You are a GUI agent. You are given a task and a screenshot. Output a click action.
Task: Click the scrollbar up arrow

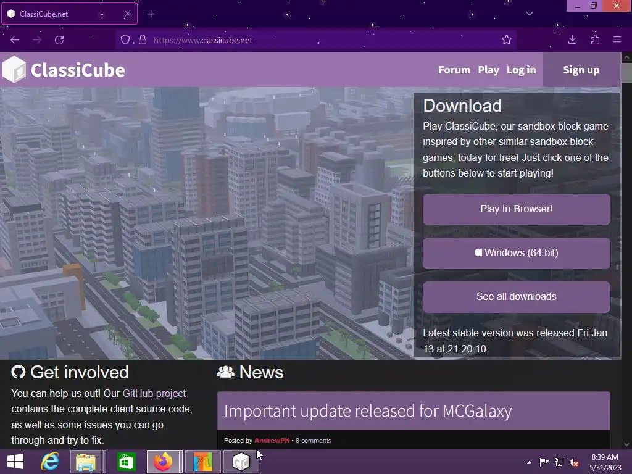point(627,57)
